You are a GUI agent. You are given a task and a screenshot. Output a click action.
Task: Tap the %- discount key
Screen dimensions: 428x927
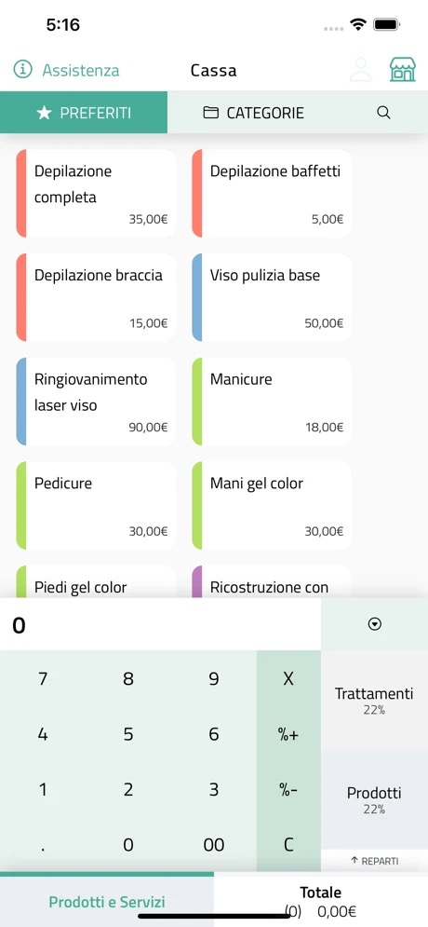point(288,790)
